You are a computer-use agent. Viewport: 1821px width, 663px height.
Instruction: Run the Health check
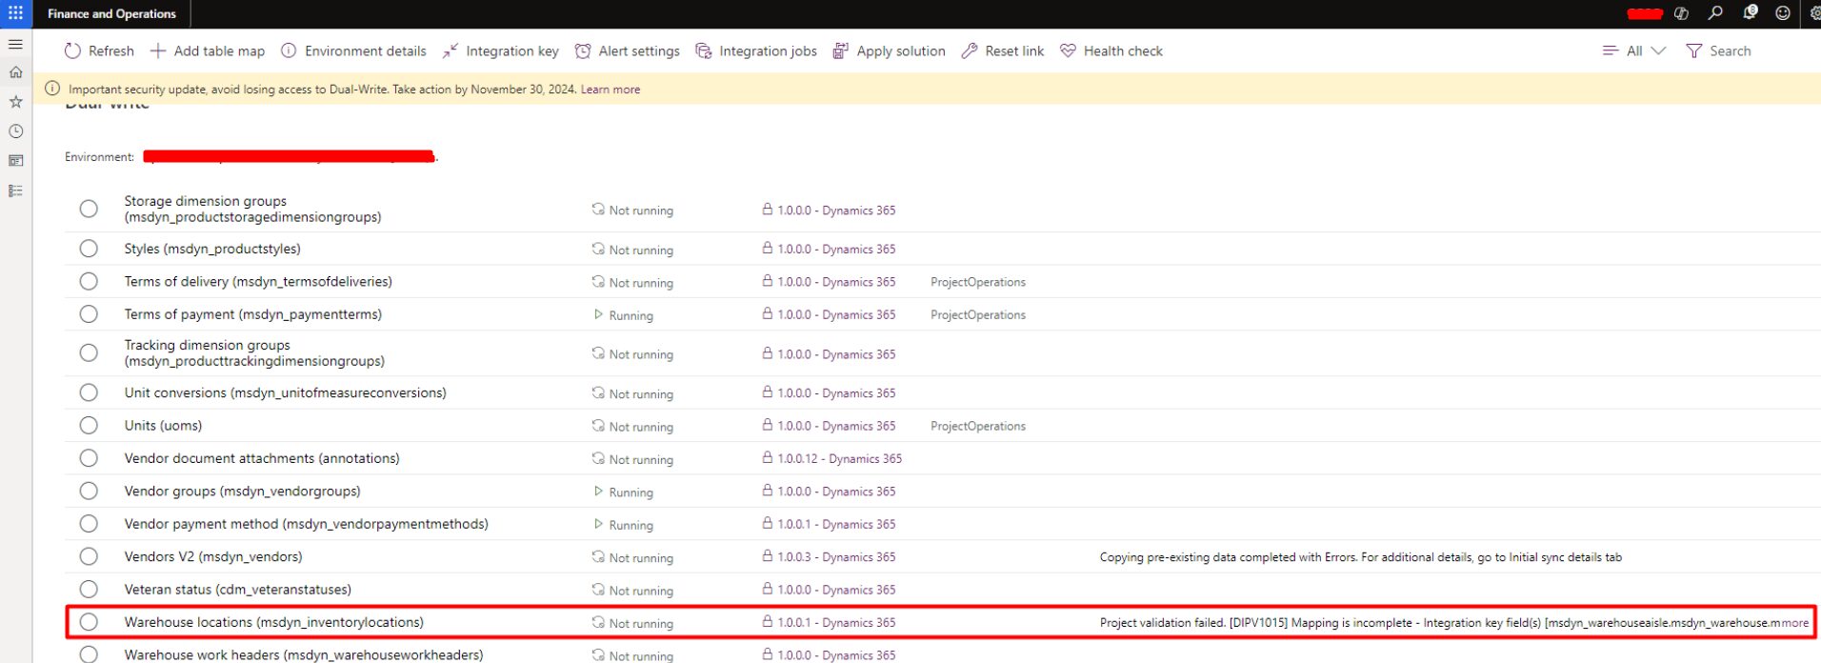[x=1111, y=50]
